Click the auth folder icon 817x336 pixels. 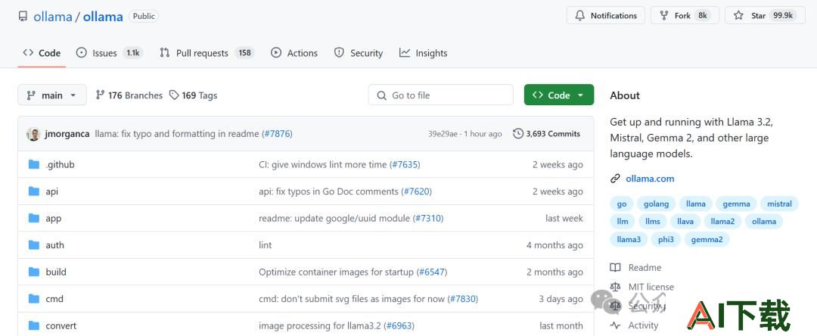(34, 245)
